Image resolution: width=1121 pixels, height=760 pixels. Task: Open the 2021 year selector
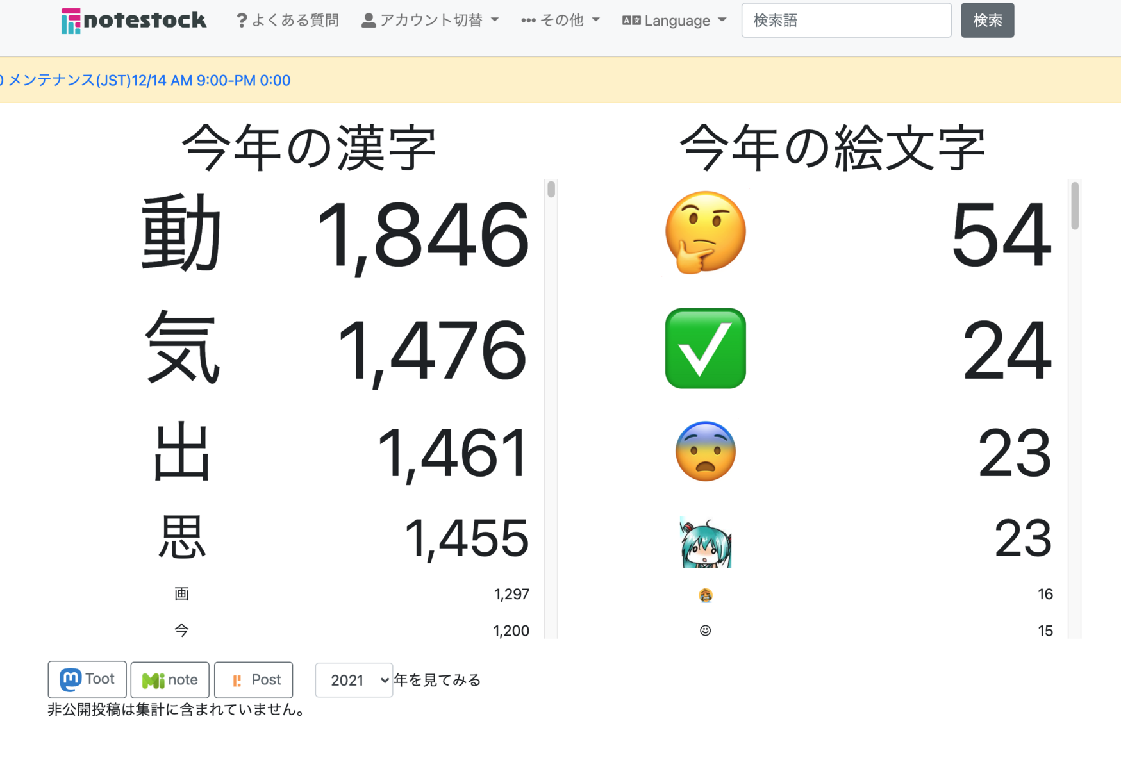(x=354, y=680)
